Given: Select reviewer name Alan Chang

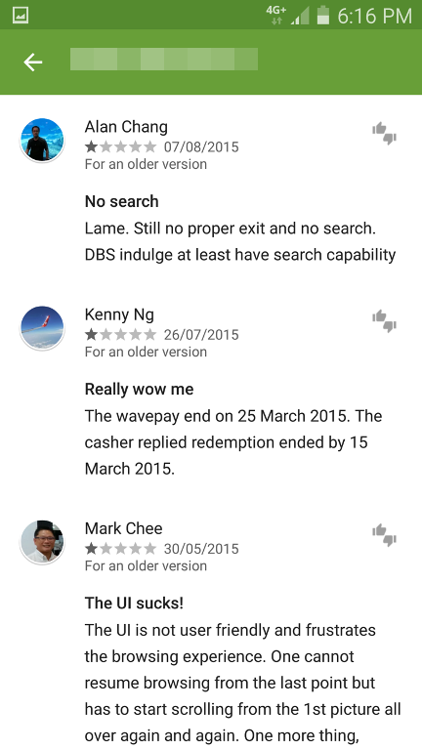Looking at the screenshot, I should tap(126, 127).
